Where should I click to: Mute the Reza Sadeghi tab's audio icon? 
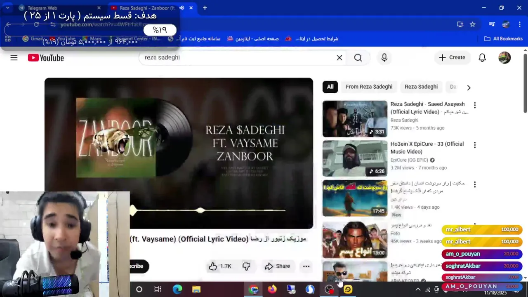click(x=181, y=8)
